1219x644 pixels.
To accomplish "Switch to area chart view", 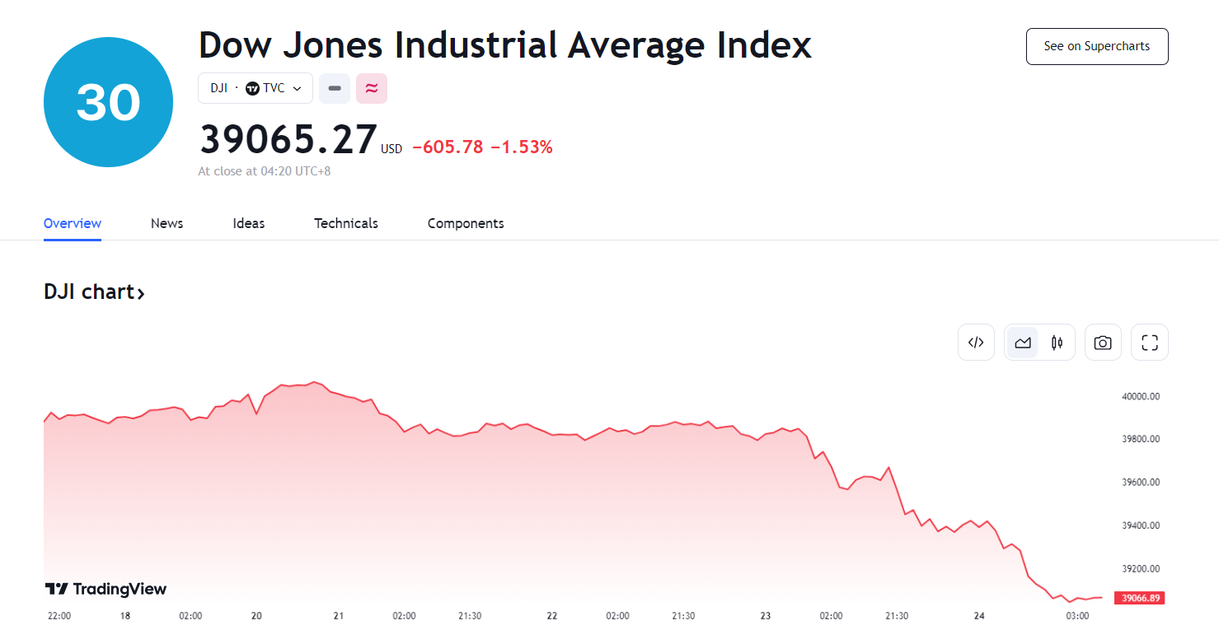I will 1023,343.
